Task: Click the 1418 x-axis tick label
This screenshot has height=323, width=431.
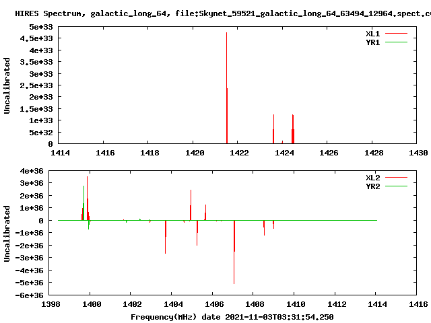Action: [x=150, y=153]
